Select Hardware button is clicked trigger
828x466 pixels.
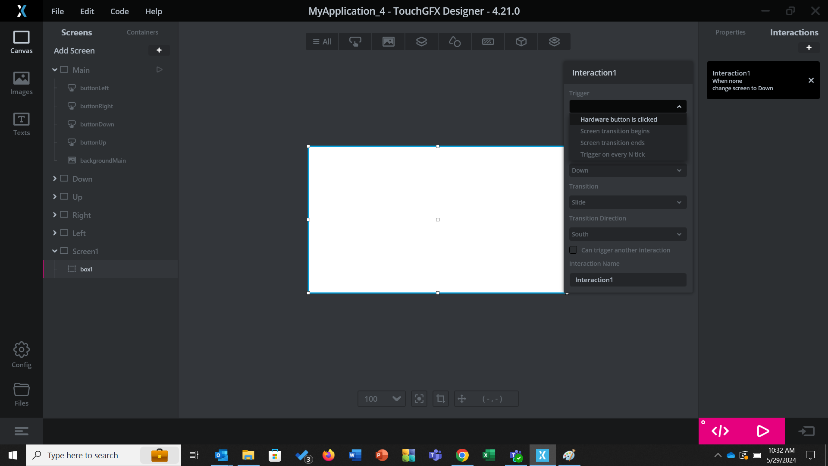click(x=618, y=119)
